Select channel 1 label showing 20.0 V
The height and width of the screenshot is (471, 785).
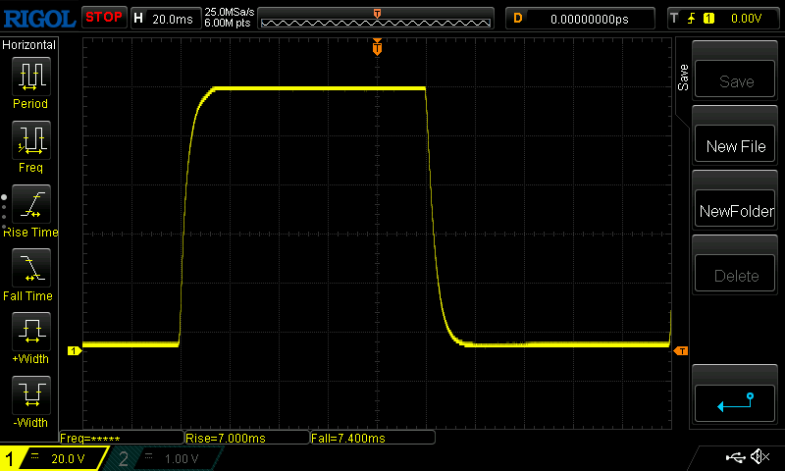click(x=54, y=458)
